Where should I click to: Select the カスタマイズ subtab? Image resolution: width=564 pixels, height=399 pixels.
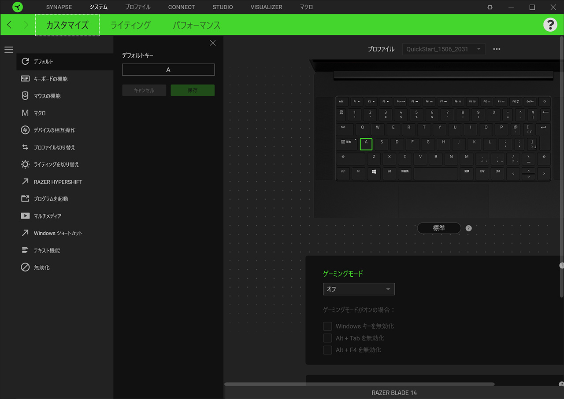(x=67, y=25)
